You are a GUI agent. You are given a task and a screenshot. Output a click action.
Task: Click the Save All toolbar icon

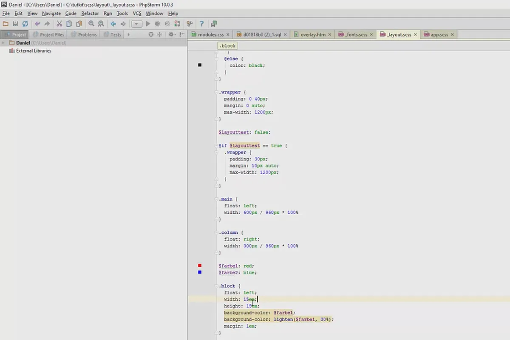point(15,24)
